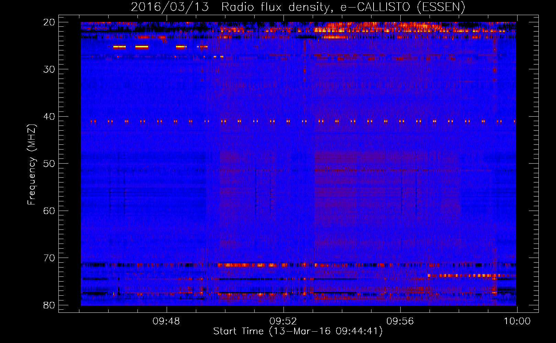Click the 09:52 time tick label
This screenshot has height=343, width=556.
pos(283,321)
